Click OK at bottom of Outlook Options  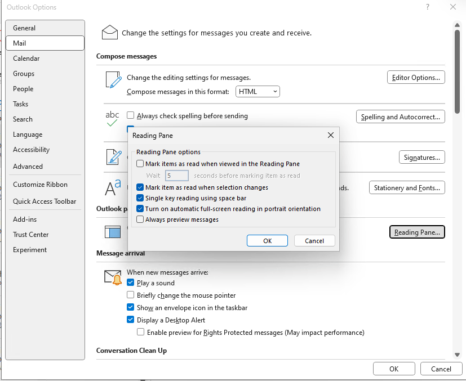394,369
